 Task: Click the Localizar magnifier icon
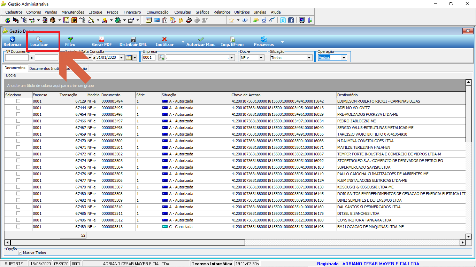tap(39, 39)
